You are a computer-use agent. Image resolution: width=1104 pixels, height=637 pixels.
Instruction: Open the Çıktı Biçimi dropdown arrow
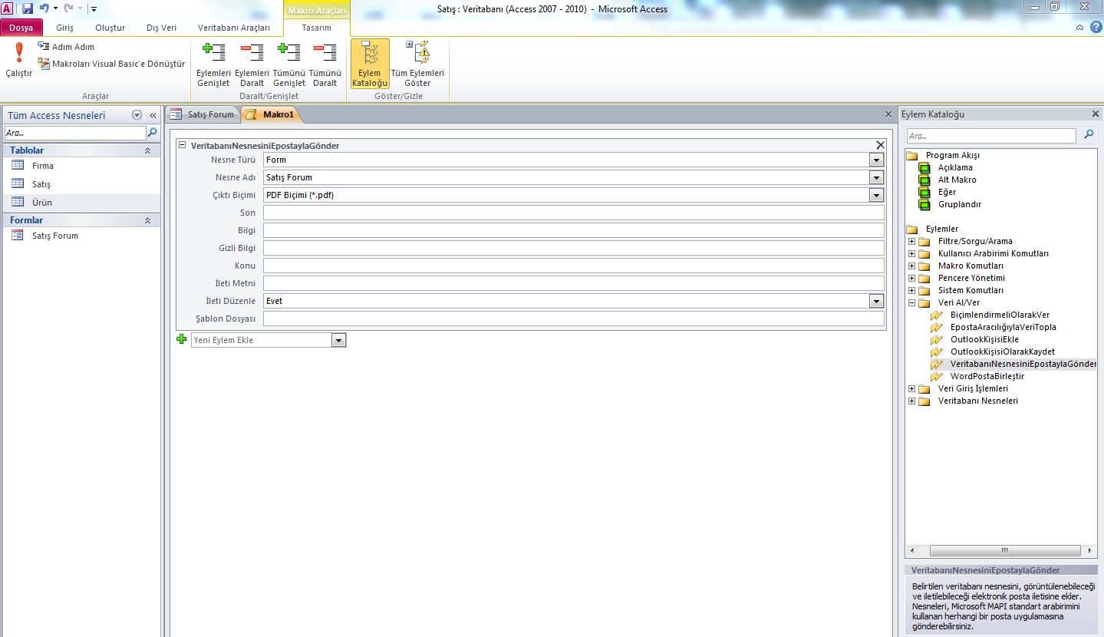tap(876, 195)
